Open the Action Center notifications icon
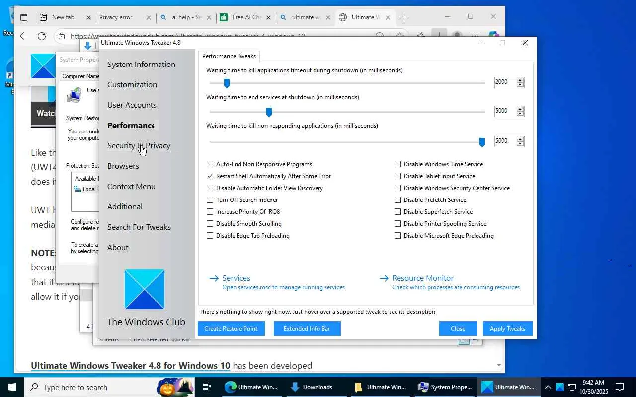 coord(620,387)
